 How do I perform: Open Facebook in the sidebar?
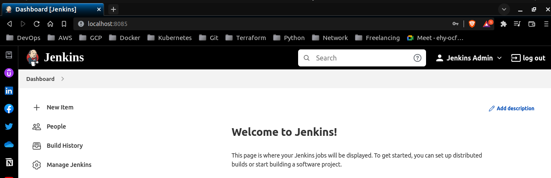[9, 109]
